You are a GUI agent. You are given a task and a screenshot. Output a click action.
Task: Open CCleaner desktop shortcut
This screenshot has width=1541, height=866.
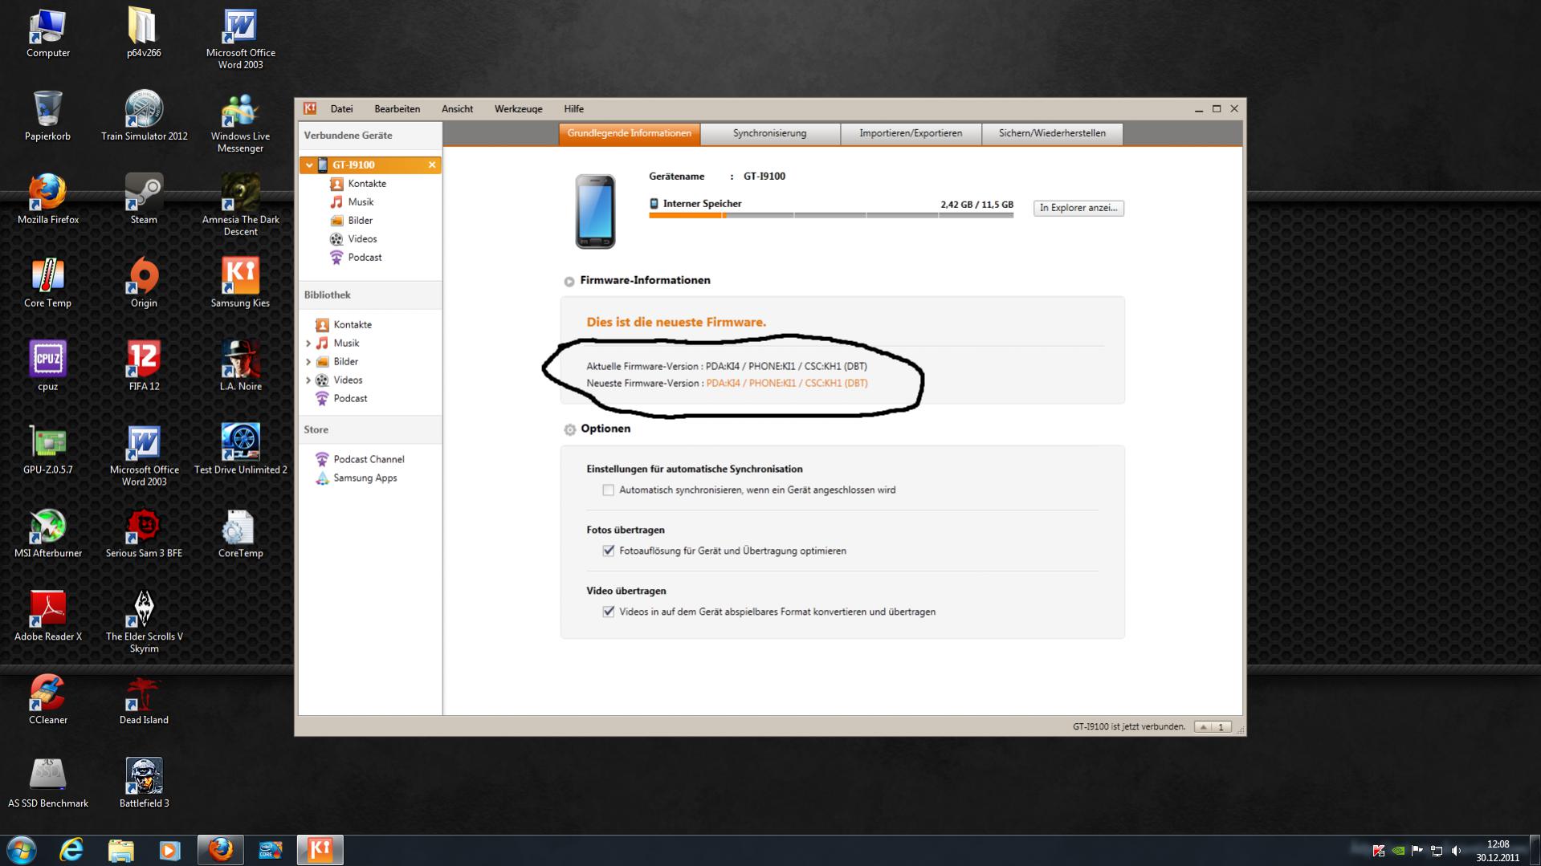(47, 700)
